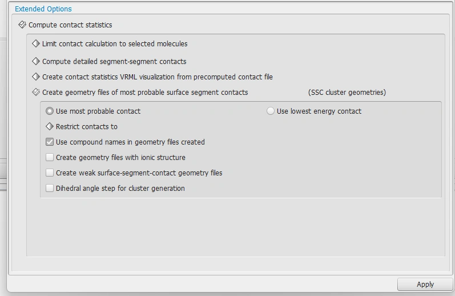Click the 'Restrict contacts to' label text
The height and width of the screenshot is (296, 455).
click(x=87, y=127)
